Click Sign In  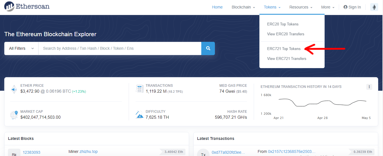pos(352,7)
